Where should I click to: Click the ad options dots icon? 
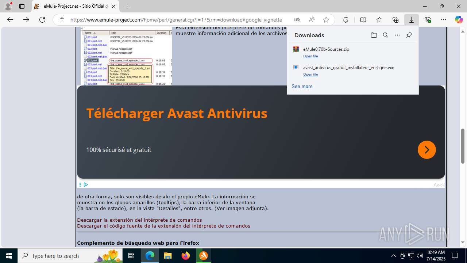(80, 185)
